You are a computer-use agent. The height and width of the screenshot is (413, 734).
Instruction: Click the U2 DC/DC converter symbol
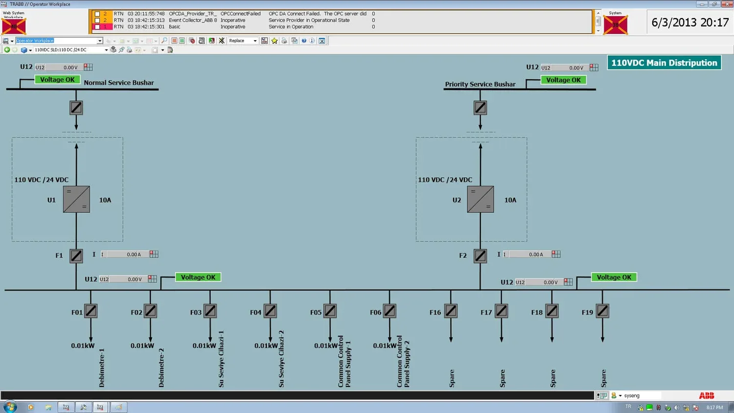click(481, 199)
